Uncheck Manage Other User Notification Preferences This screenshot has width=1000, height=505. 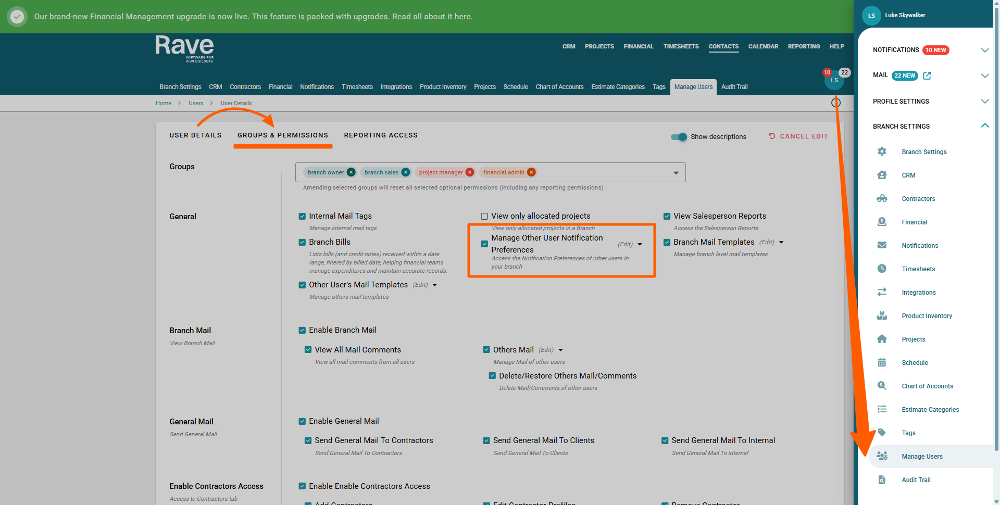(484, 244)
